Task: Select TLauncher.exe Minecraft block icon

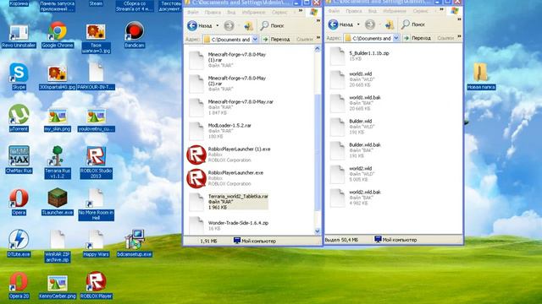Action: 58,202
